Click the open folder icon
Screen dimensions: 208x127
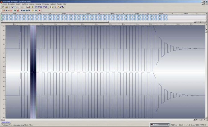7,7
